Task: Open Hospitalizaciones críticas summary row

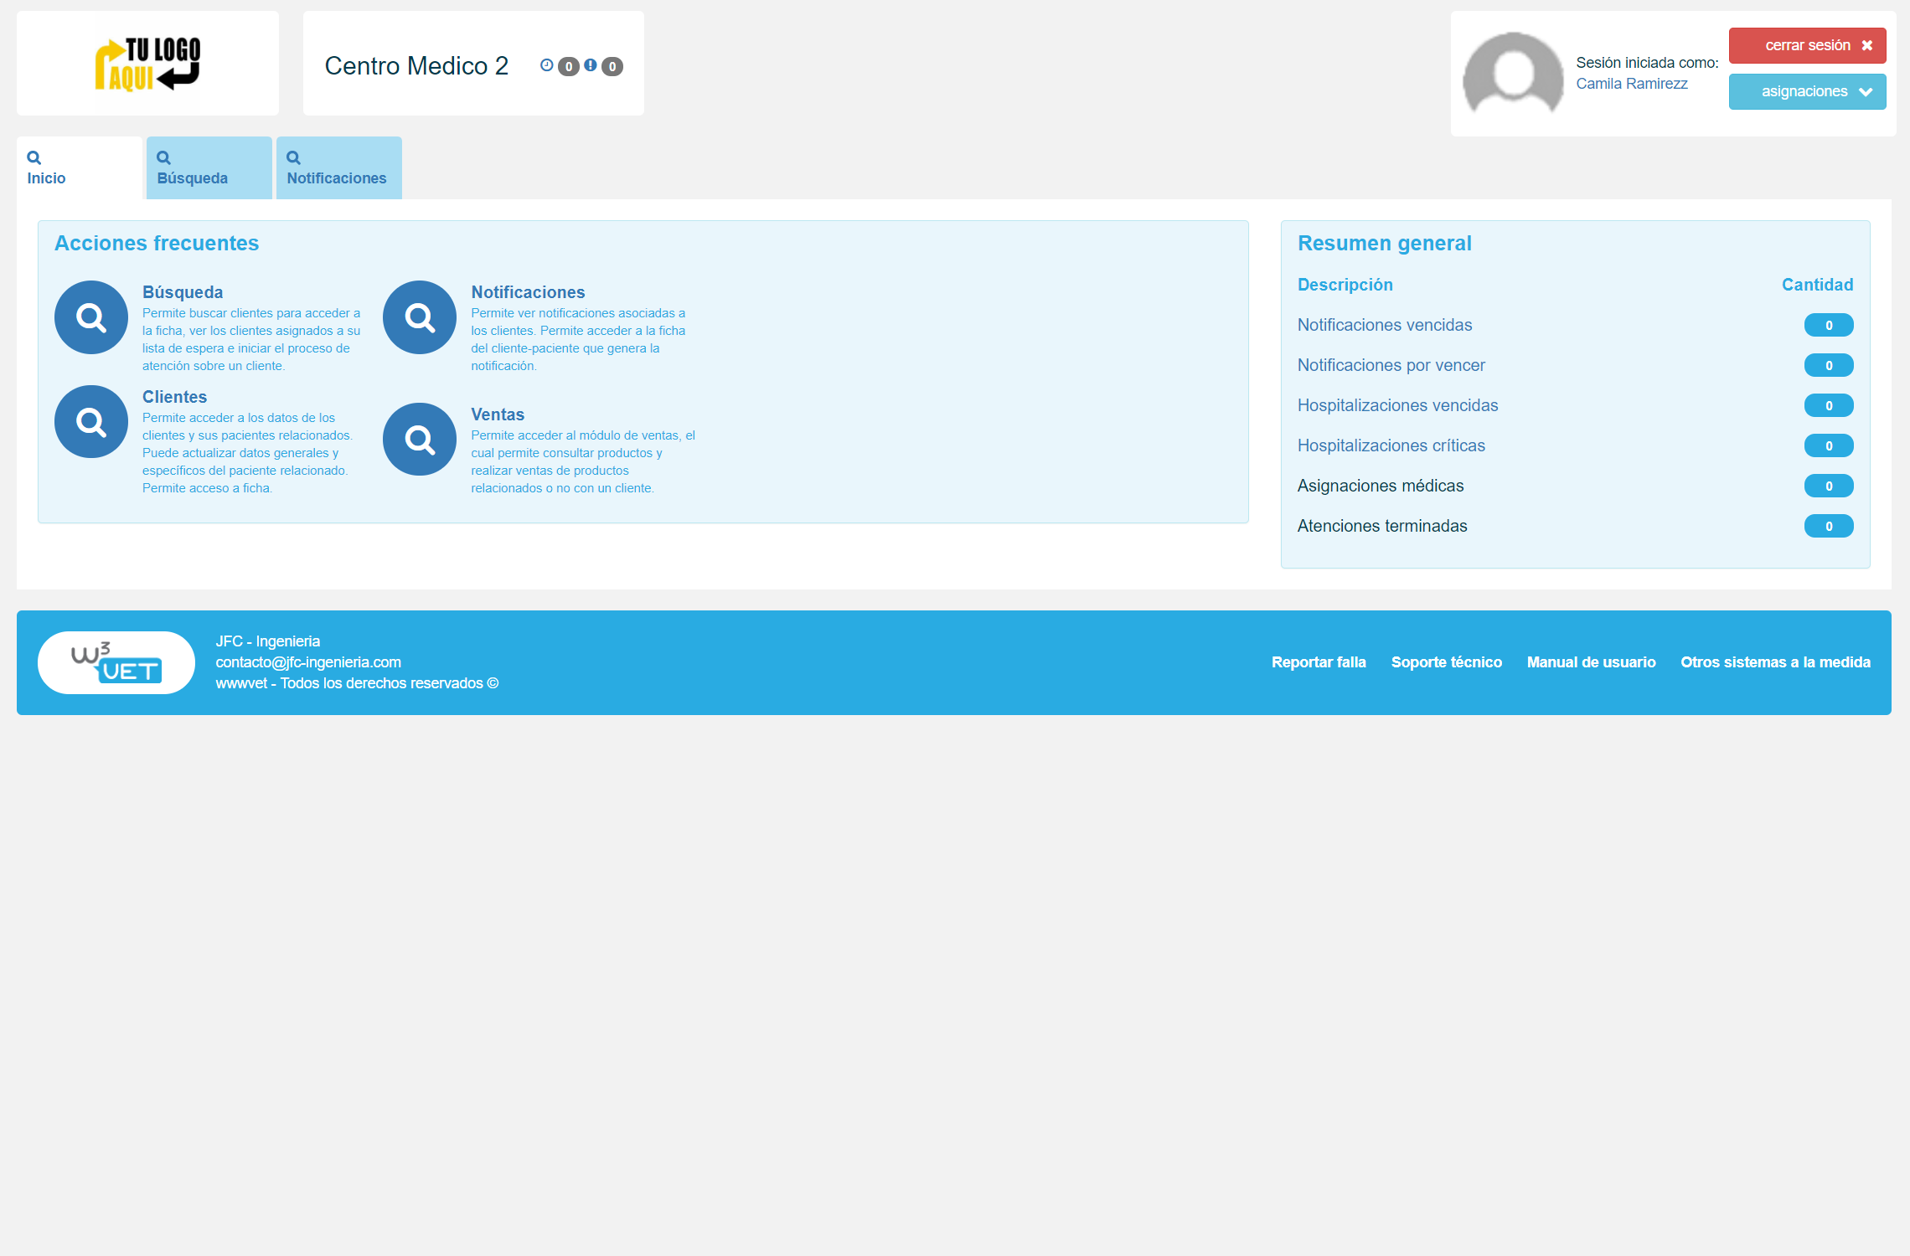Action: pos(1391,446)
